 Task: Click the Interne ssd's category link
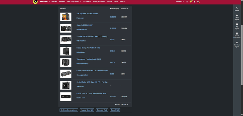(81, 98)
